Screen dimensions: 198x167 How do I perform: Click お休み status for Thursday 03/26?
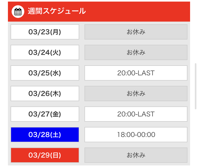click(x=136, y=94)
